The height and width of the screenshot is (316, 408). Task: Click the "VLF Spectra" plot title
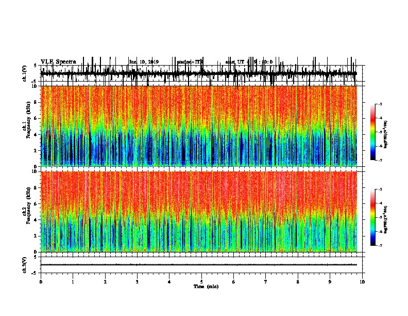coord(58,62)
